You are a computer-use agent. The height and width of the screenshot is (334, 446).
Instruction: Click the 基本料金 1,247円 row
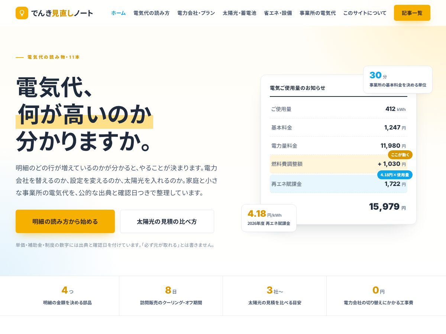pyautogui.click(x=339, y=128)
